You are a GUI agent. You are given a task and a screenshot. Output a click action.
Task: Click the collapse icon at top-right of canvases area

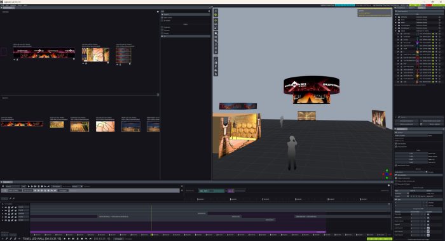click(x=158, y=11)
